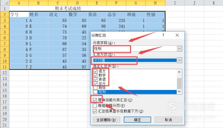Click cell with total 235
223x128 pixels.
tap(116, 21)
